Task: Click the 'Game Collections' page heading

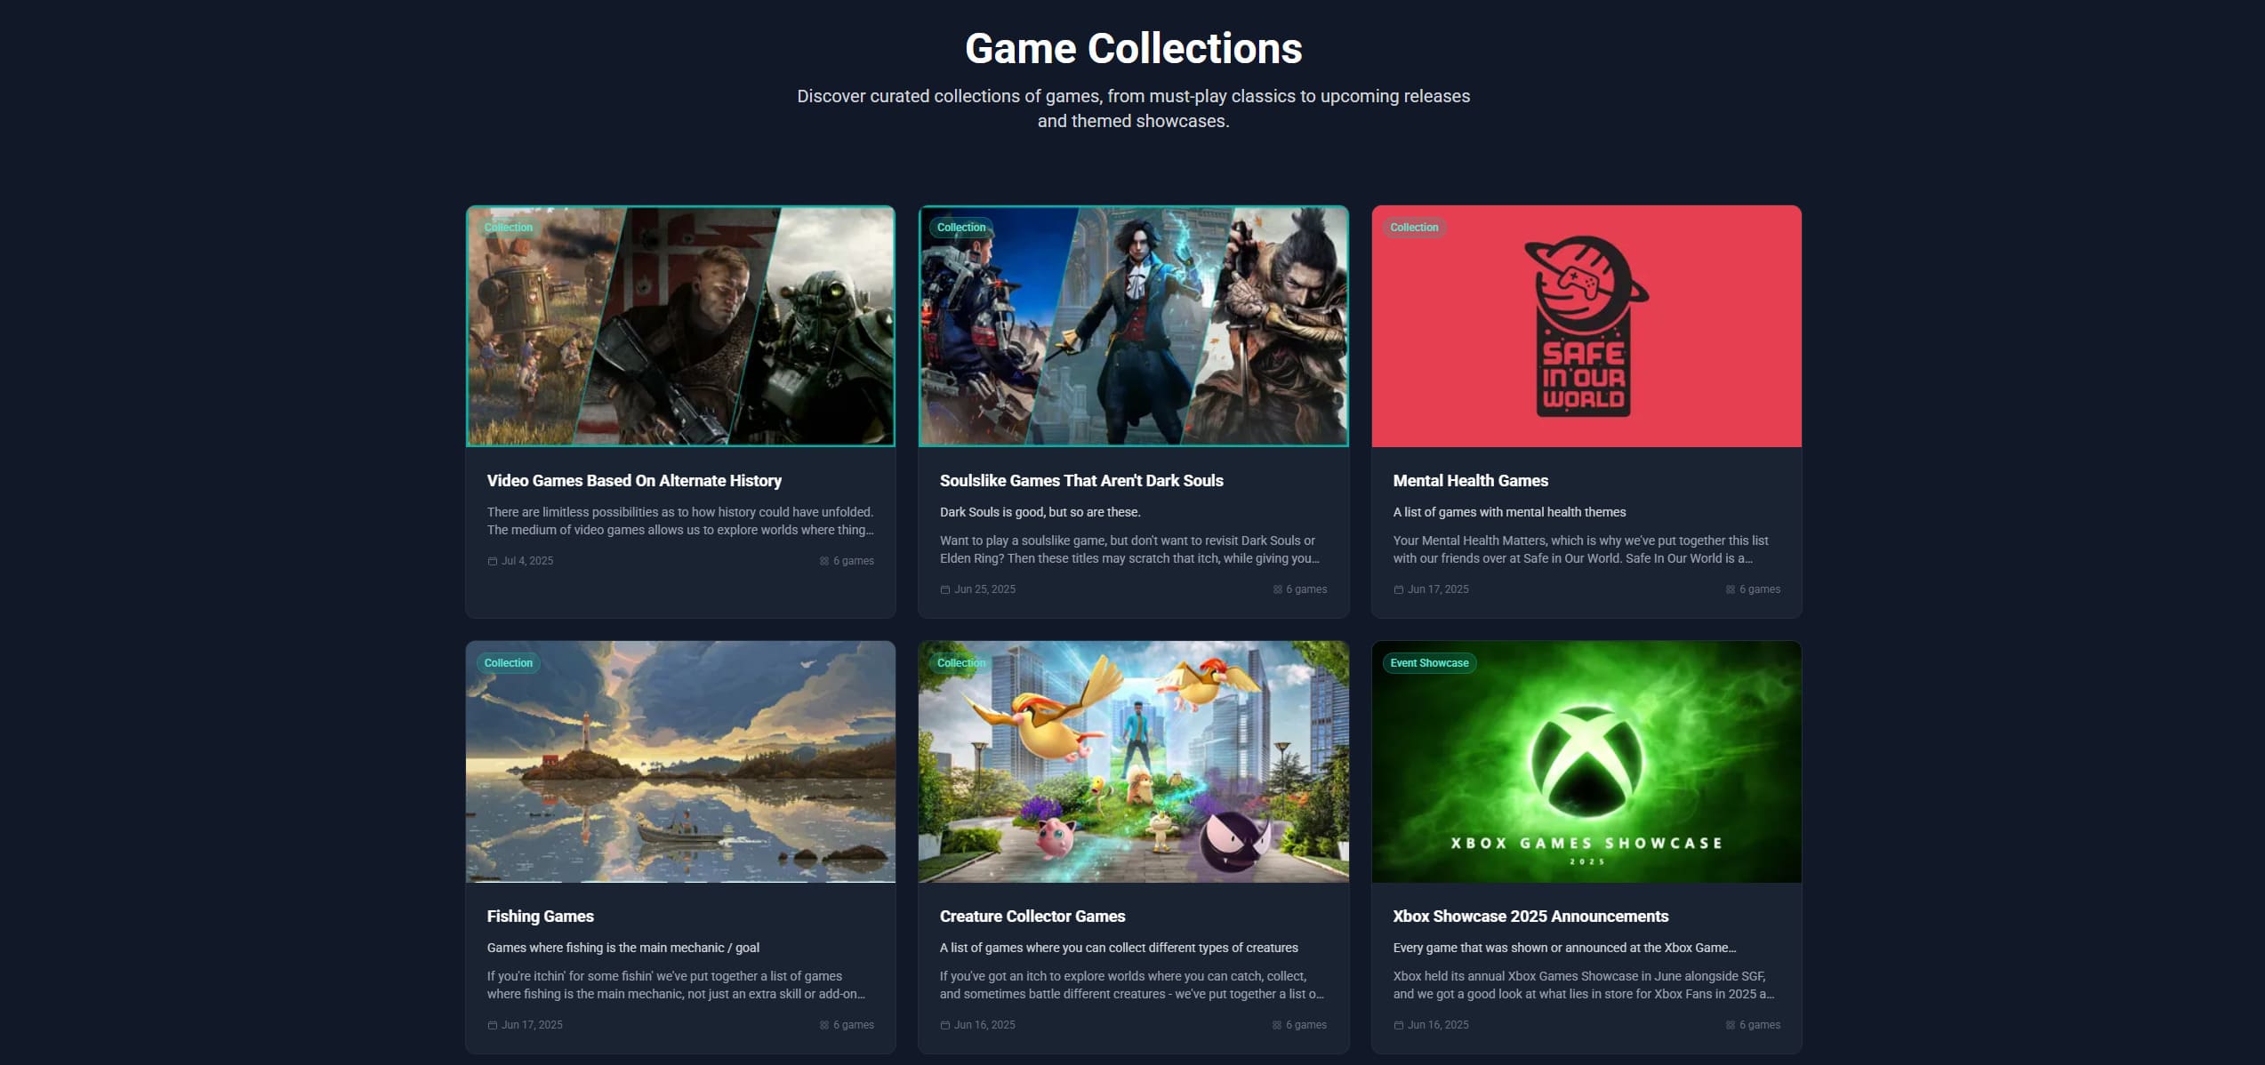Action: (x=1133, y=48)
